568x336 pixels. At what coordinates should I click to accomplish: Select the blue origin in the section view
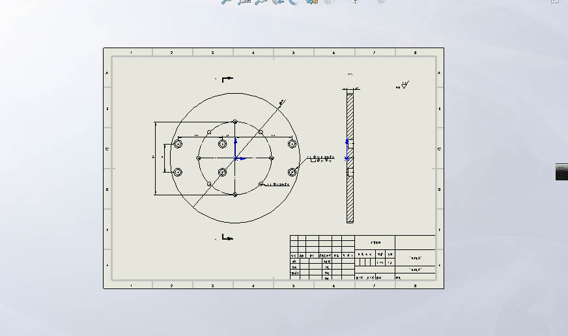347,158
